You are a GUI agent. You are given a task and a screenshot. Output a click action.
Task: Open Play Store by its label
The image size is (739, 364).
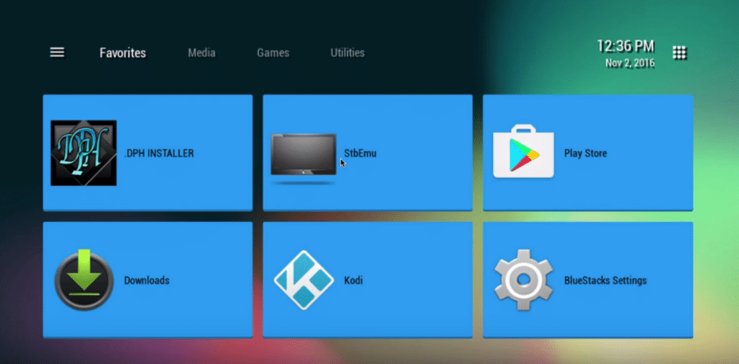(x=585, y=154)
